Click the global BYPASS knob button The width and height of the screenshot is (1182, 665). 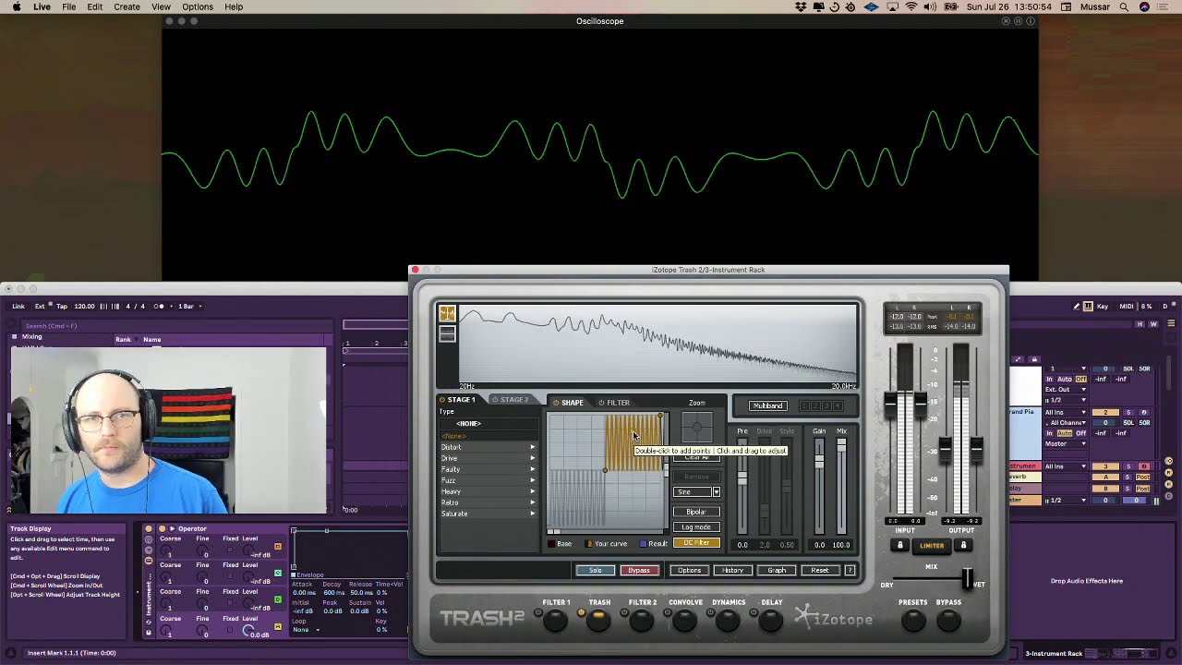[x=948, y=621]
